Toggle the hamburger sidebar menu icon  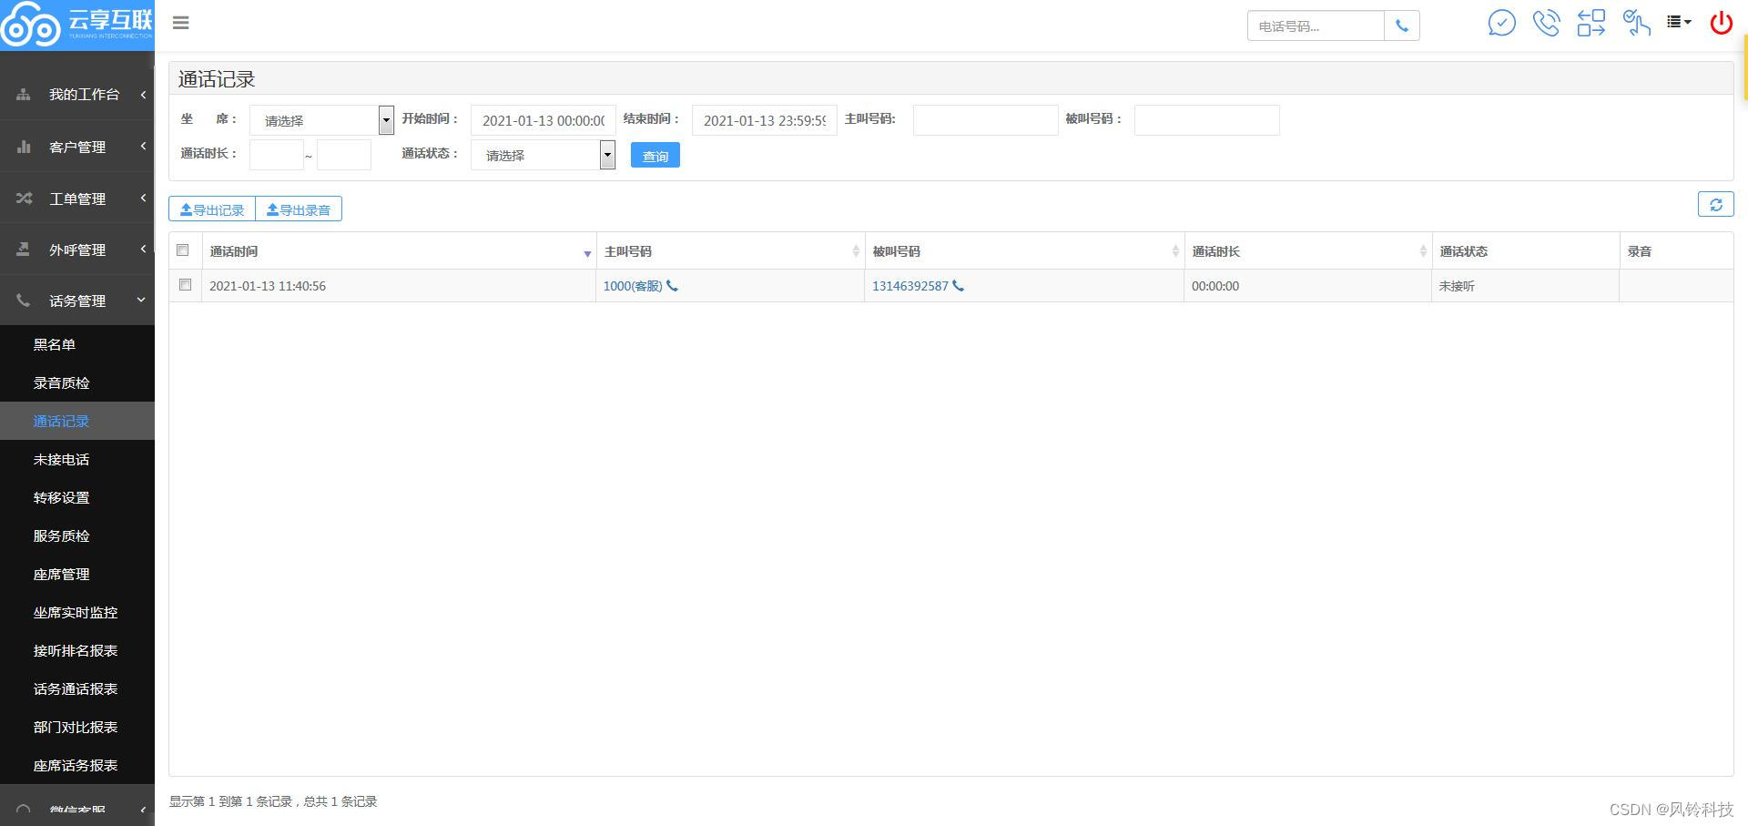tap(181, 23)
